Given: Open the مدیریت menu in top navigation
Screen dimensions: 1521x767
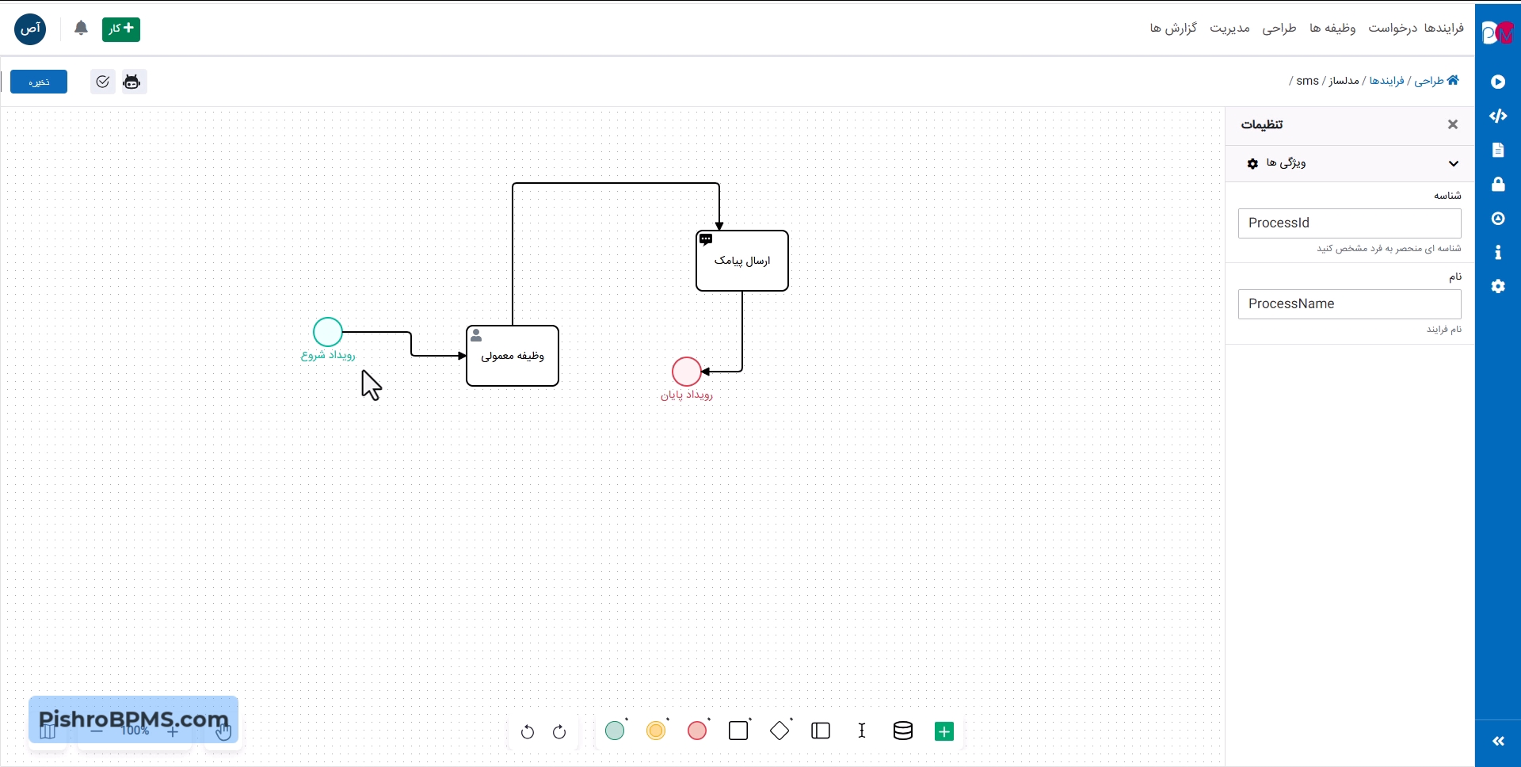Looking at the screenshot, I should point(1229,29).
